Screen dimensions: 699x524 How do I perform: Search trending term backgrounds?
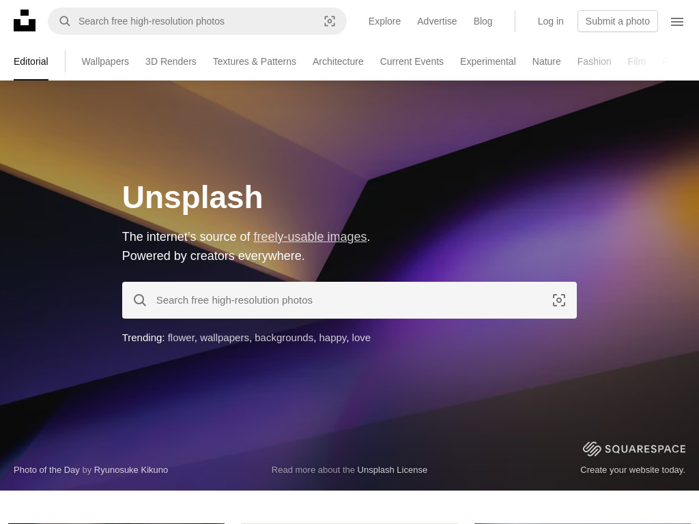pos(284,338)
